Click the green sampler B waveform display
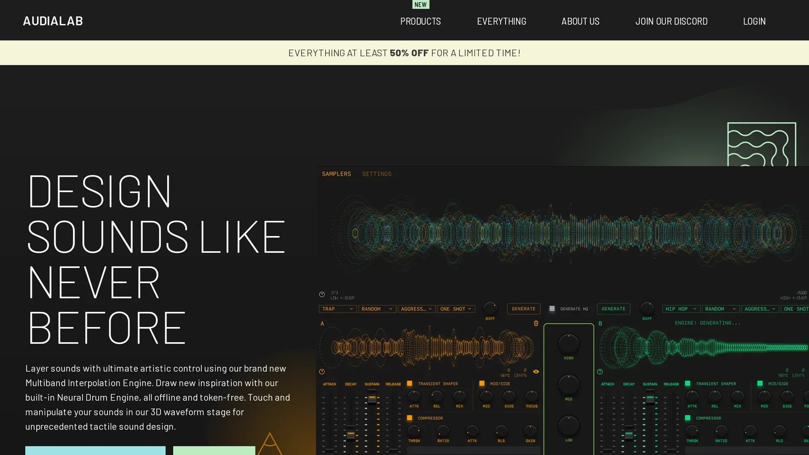The width and height of the screenshot is (809, 455). click(x=704, y=348)
